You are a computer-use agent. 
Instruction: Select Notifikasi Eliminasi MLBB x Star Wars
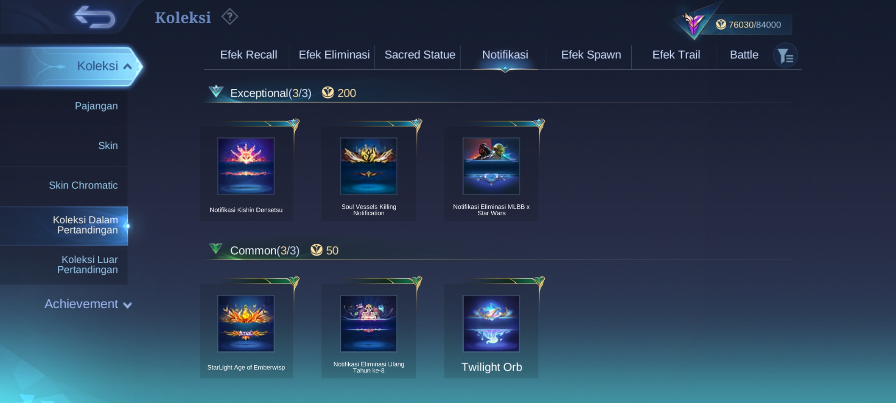coord(491,174)
